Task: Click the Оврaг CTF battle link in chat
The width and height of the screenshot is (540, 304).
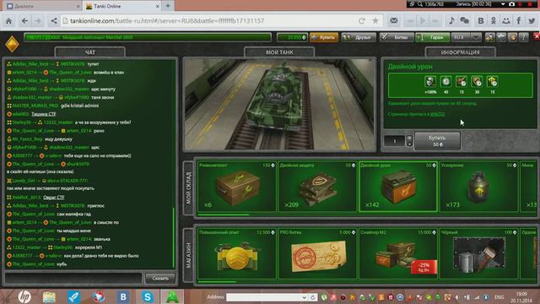Action: [54, 198]
